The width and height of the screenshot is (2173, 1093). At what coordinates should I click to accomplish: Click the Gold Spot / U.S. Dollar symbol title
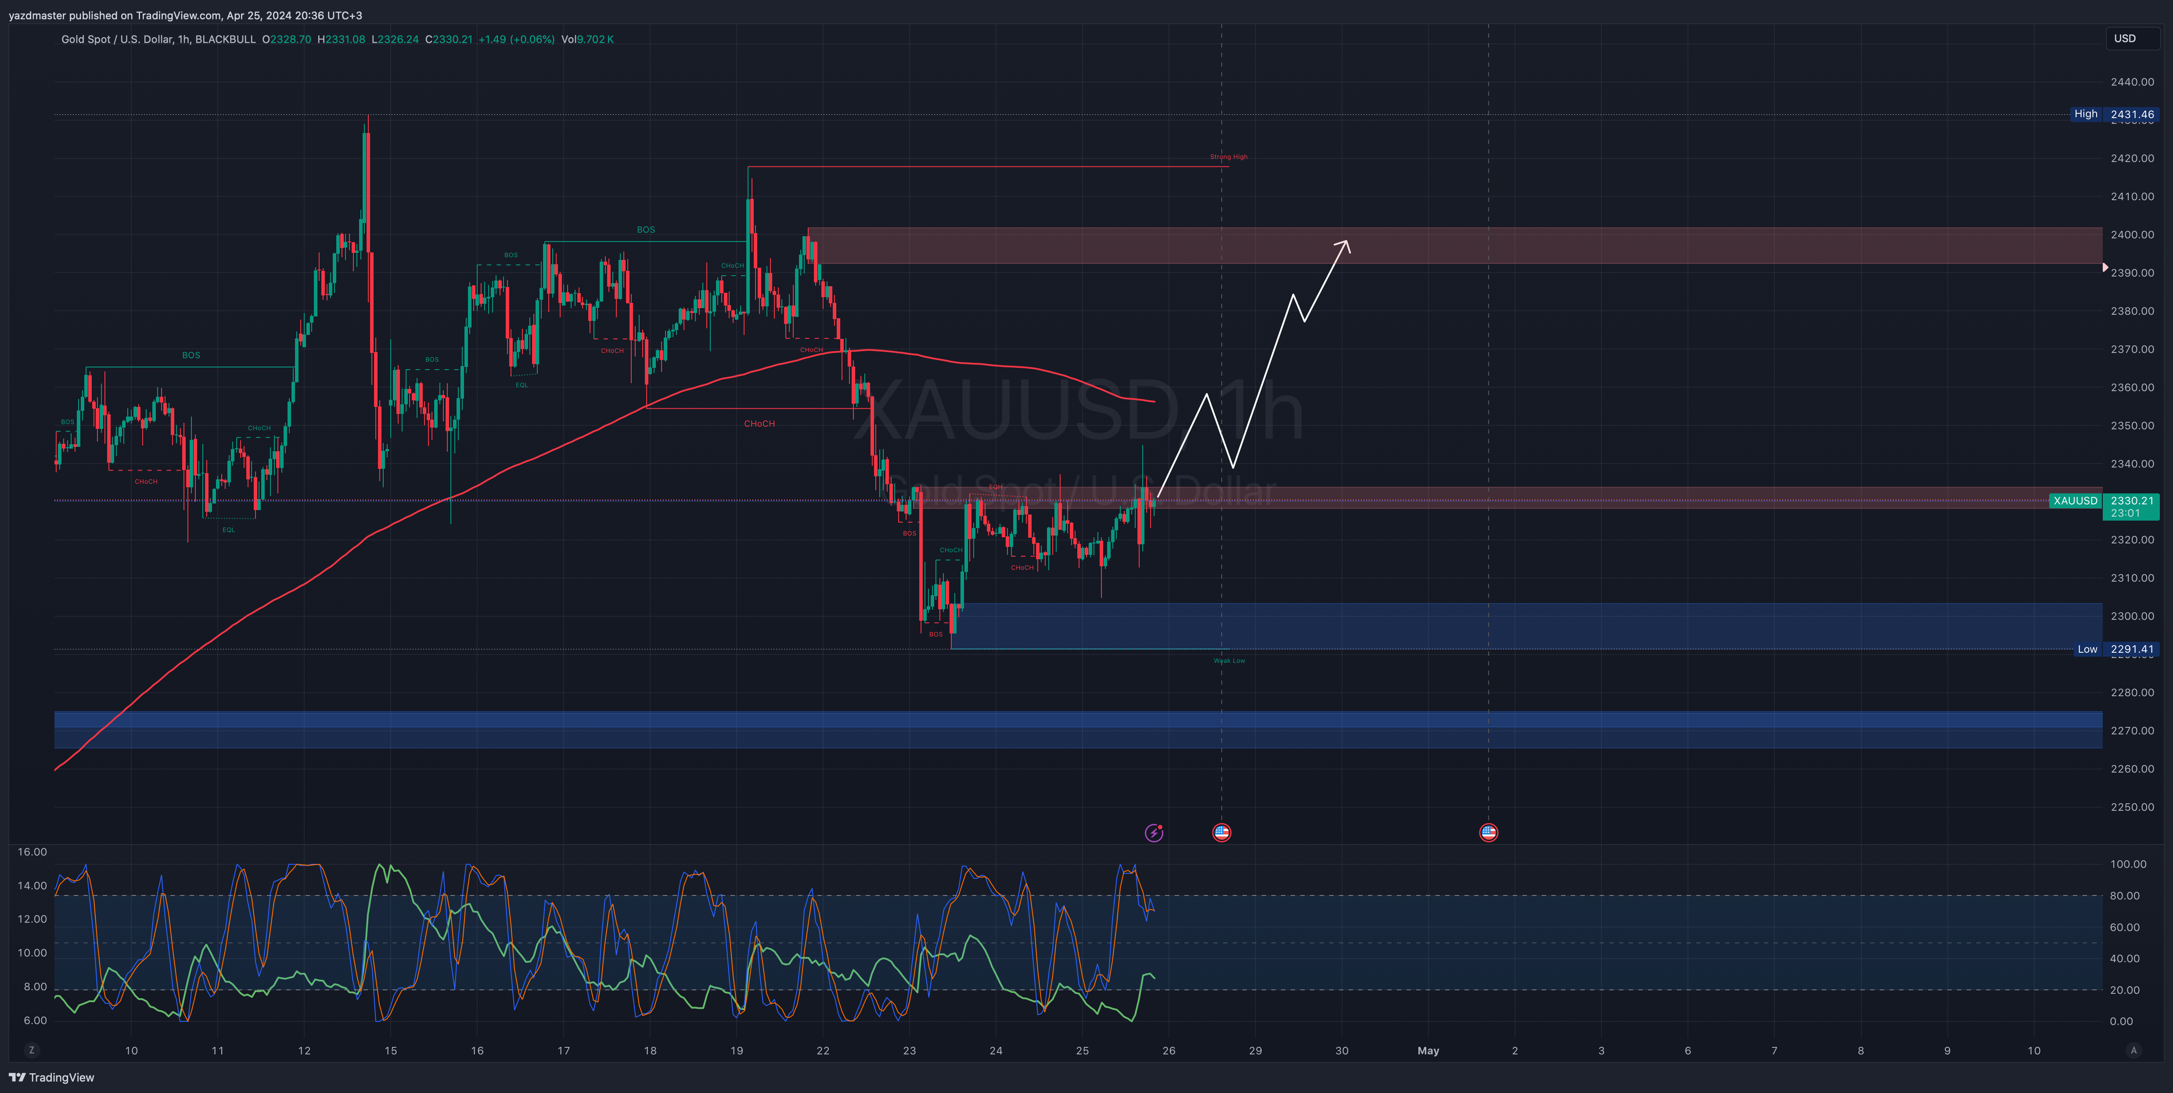pos(116,40)
